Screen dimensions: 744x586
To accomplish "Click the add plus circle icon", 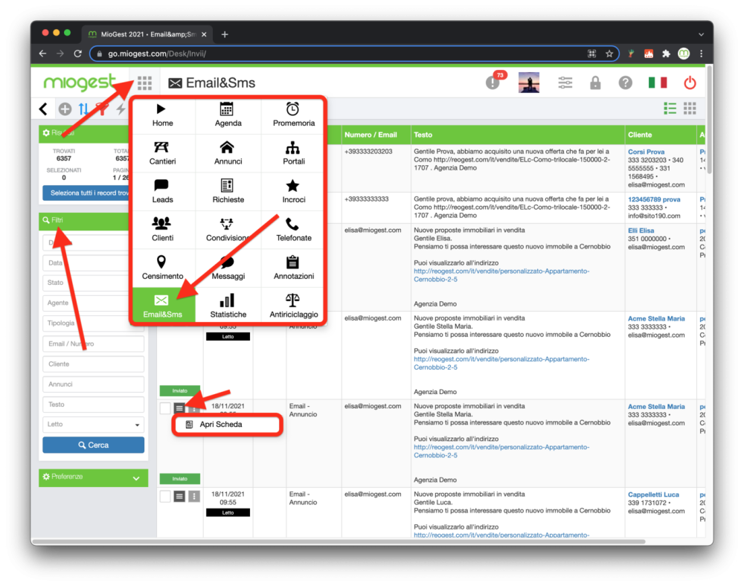I will pos(65,109).
